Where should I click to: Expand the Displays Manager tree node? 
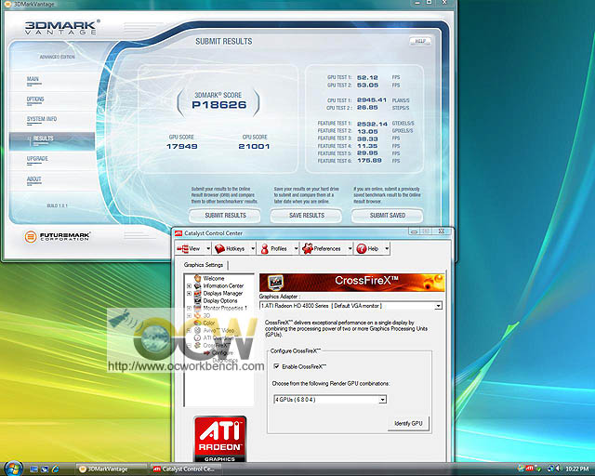click(x=189, y=294)
